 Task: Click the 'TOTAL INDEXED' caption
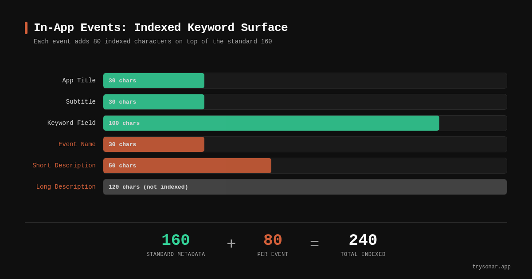[x=363, y=255]
